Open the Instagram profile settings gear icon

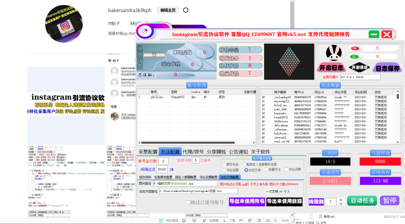[x=186, y=10]
